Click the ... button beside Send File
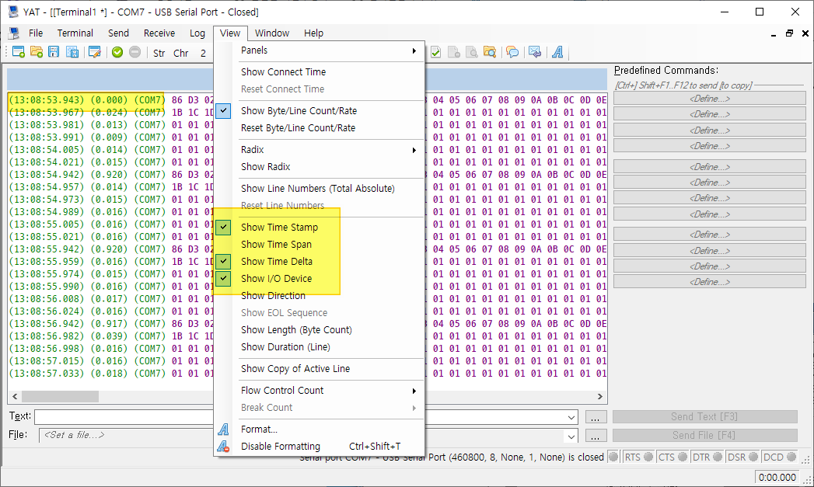Viewport: 814px width, 487px height. click(x=596, y=437)
